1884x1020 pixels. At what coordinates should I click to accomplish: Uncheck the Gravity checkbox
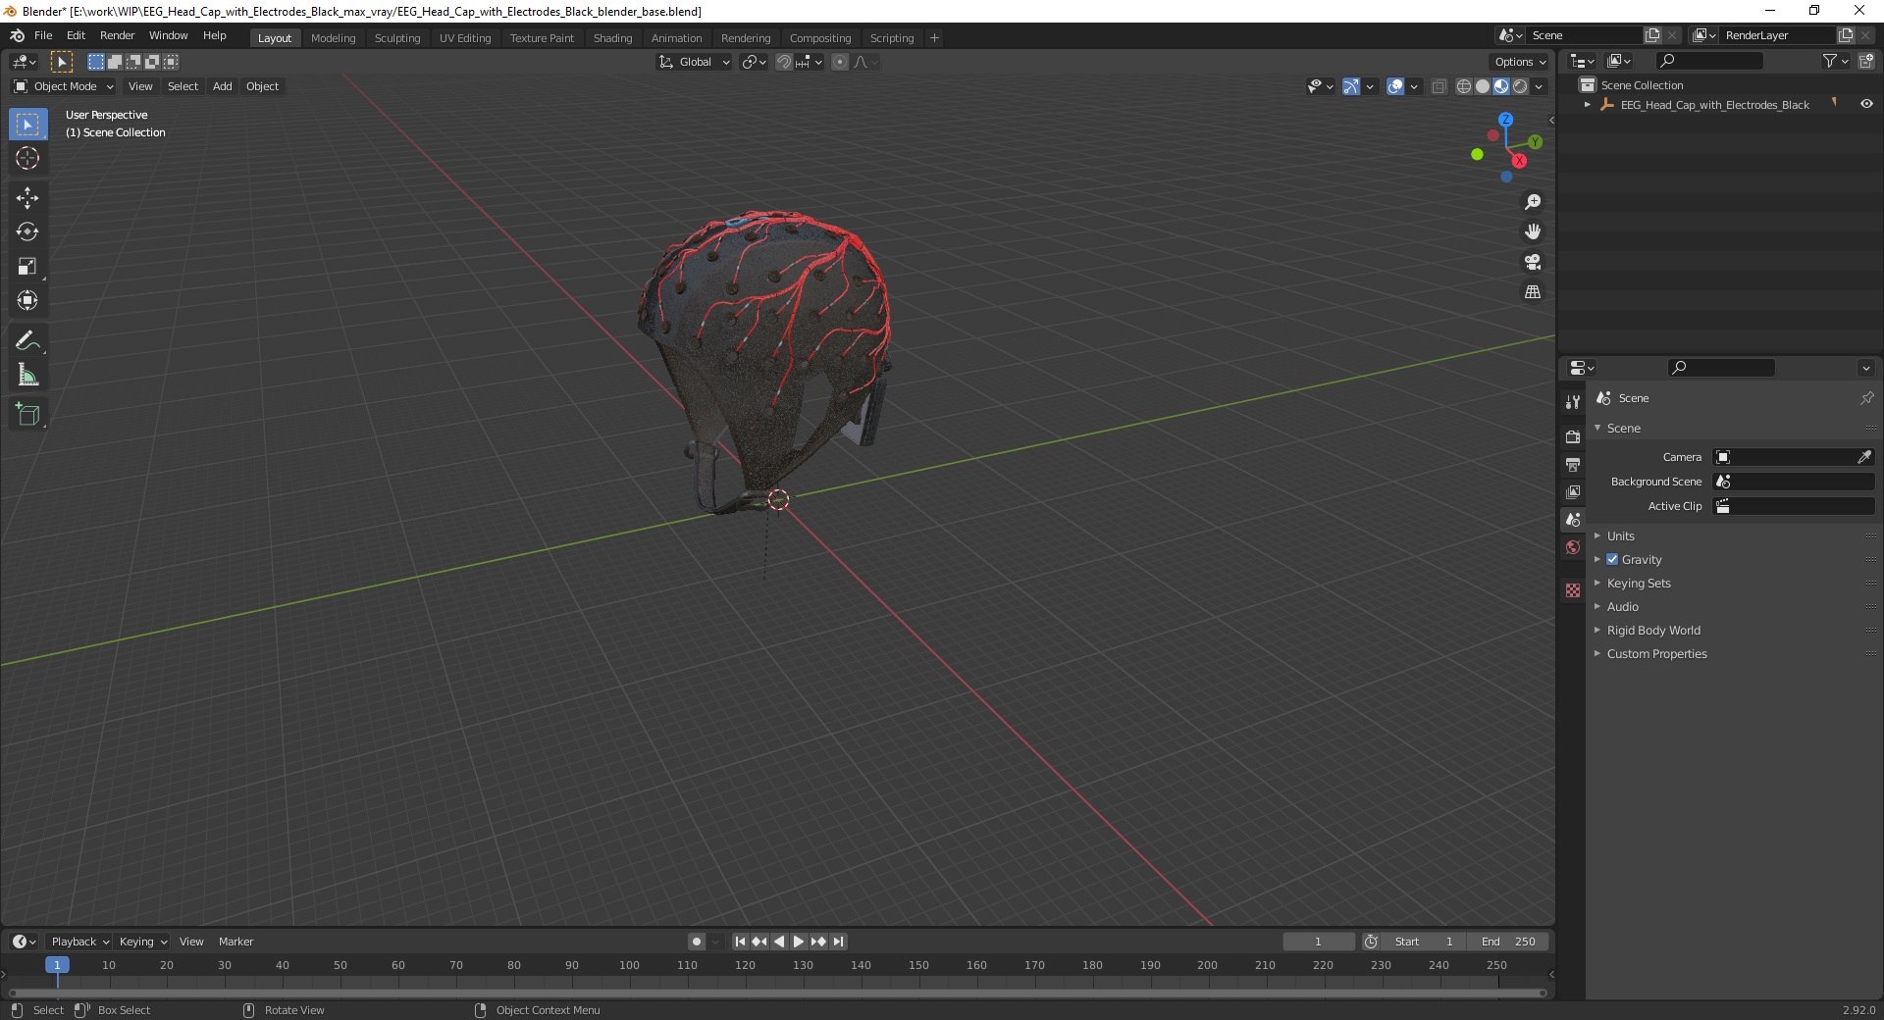[x=1612, y=559]
